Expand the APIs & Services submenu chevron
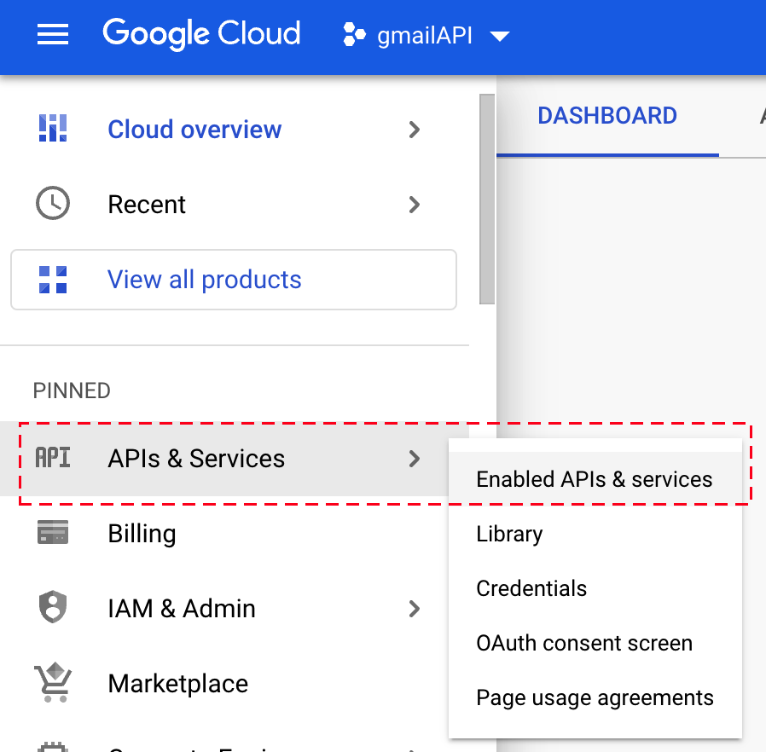This screenshot has width=766, height=752. click(415, 459)
